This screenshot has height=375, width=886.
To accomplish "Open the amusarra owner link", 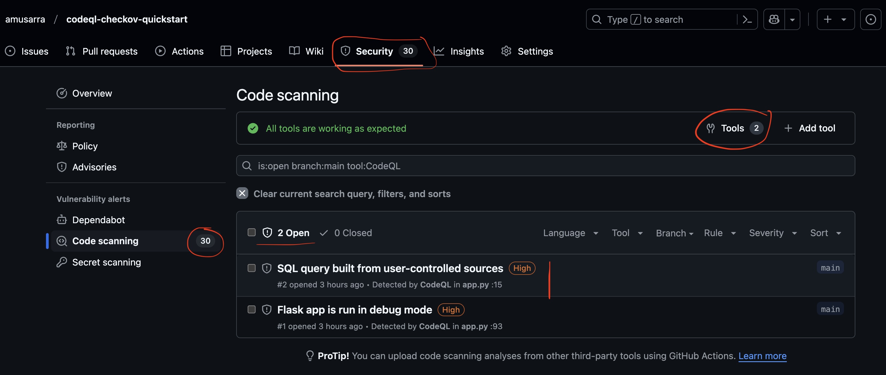I will coord(25,19).
